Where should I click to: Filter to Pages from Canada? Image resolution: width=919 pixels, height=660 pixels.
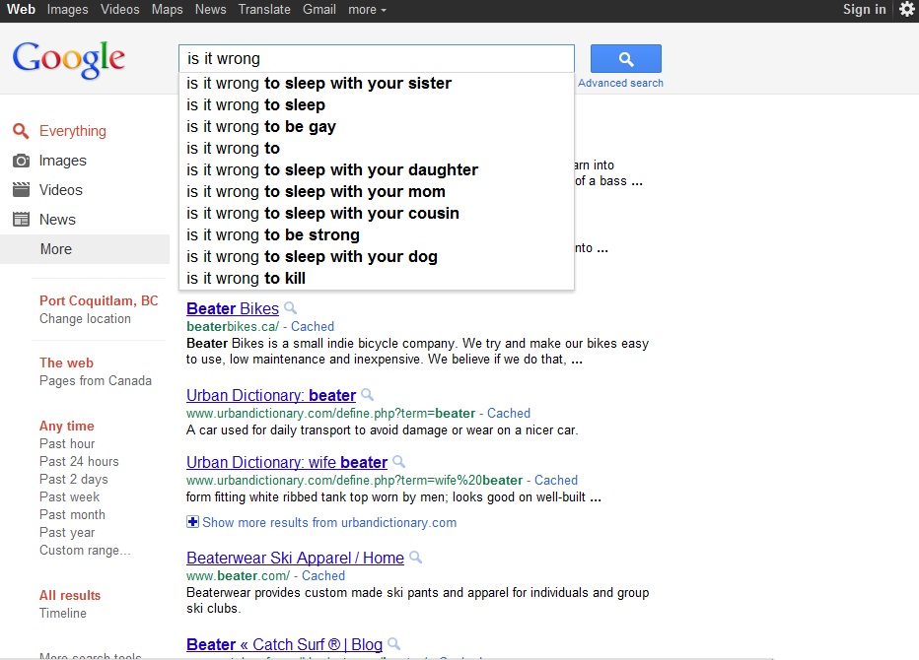point(96,380)
